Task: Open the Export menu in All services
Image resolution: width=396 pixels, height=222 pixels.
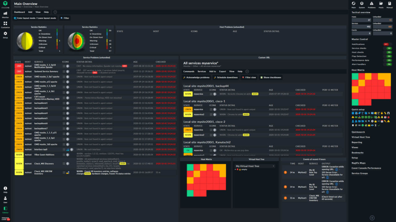Action: [222, 71]
